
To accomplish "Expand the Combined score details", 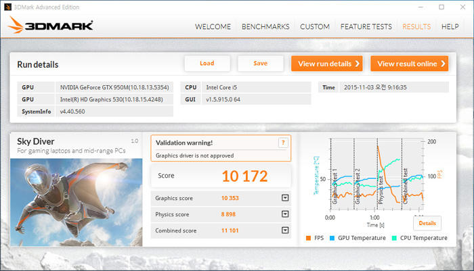I will point(285,230).
